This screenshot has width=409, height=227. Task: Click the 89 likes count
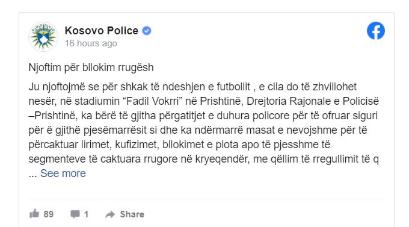pos(49,214)
